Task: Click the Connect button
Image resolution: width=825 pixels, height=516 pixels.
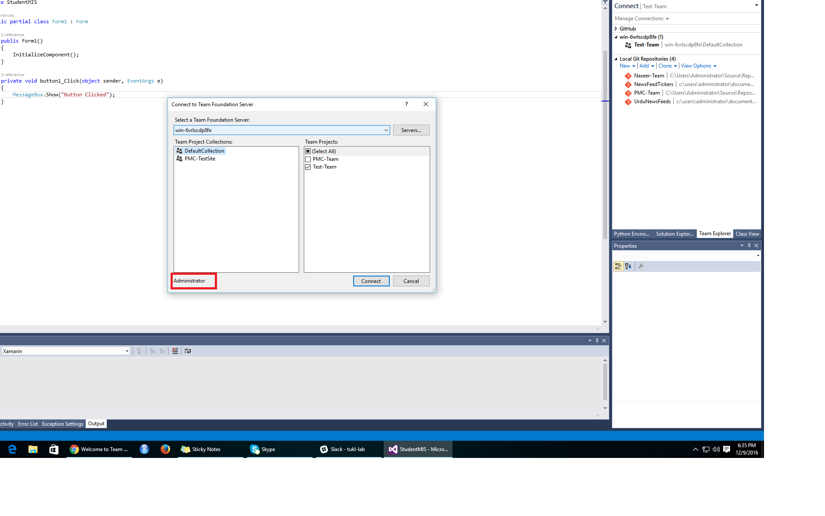Action: pyautogui.click(x=371, y=281)
